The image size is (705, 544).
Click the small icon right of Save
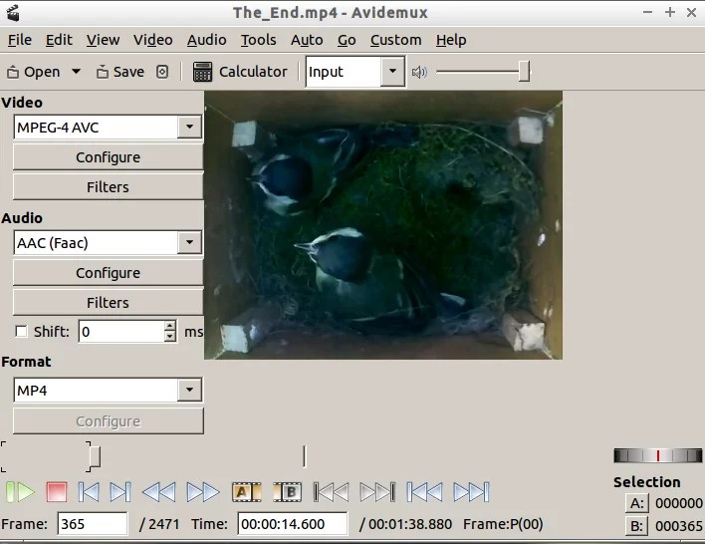tap(162, 72)
